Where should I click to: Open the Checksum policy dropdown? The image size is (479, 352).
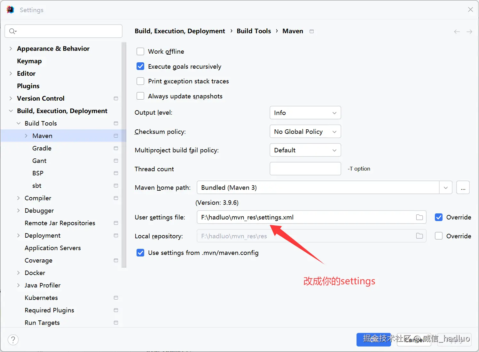click(x=305, y=131)
